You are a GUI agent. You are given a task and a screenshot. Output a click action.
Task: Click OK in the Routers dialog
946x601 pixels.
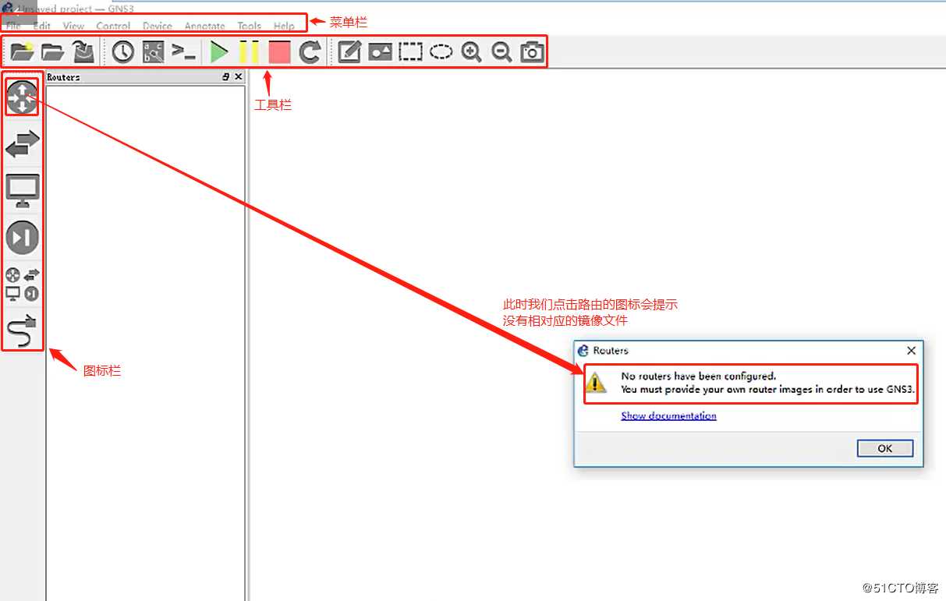884,448
